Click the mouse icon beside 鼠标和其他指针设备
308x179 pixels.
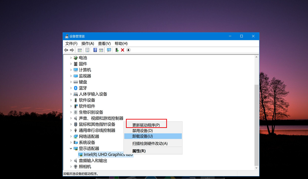point(76,125)
